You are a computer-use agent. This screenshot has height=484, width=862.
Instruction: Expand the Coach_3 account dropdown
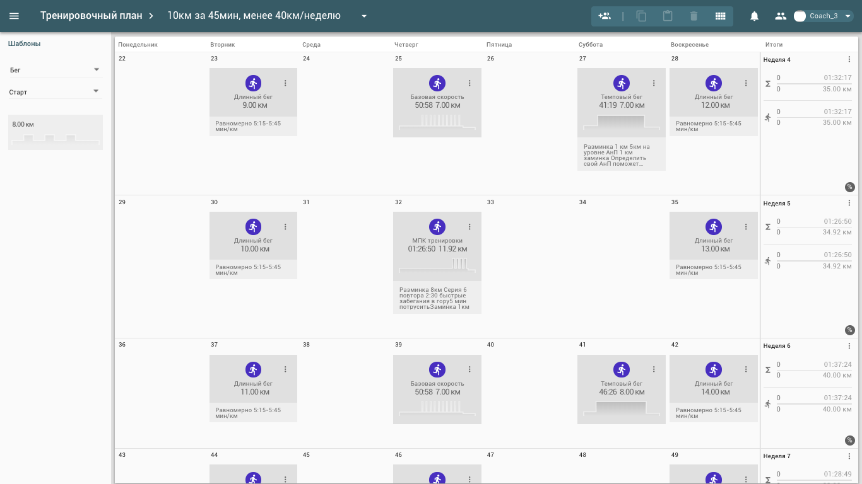tap(848, 16)
